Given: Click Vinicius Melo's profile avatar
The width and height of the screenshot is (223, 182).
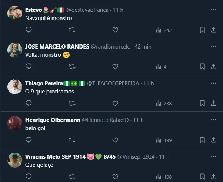Looking at the screenshot, I should [x=15, y=160].
